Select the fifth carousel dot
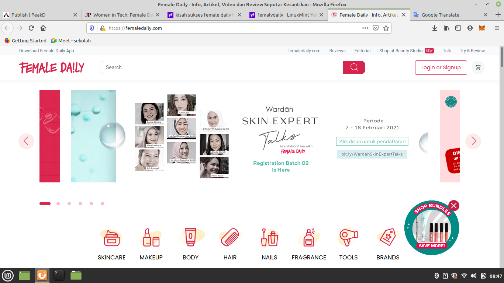The width and height of the screenshot is (504, 283). (91, 203)
